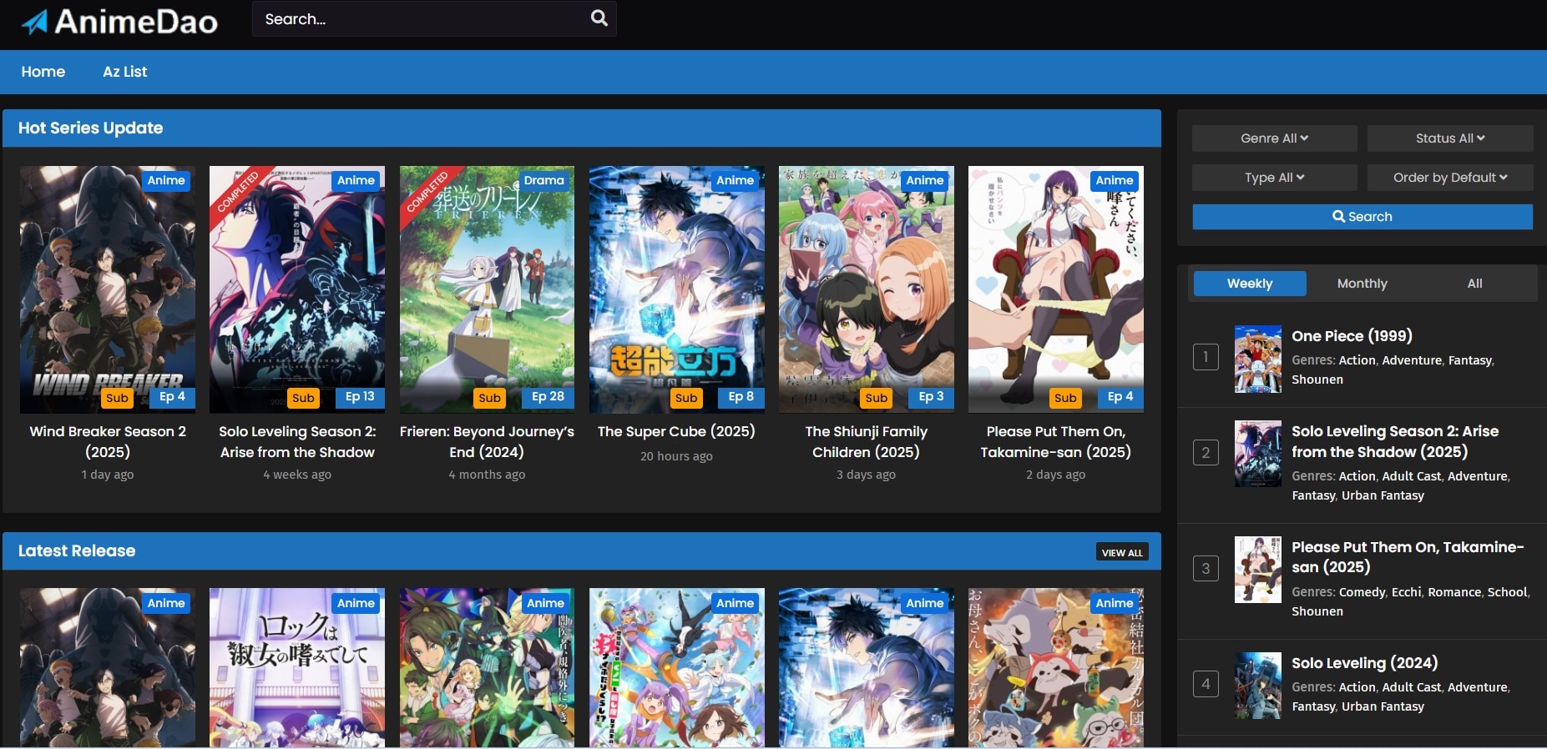Click Frieren: Beyond Journey's End (2024) title link
Screen dimensions: 1547x749
(x=487, y=442)
